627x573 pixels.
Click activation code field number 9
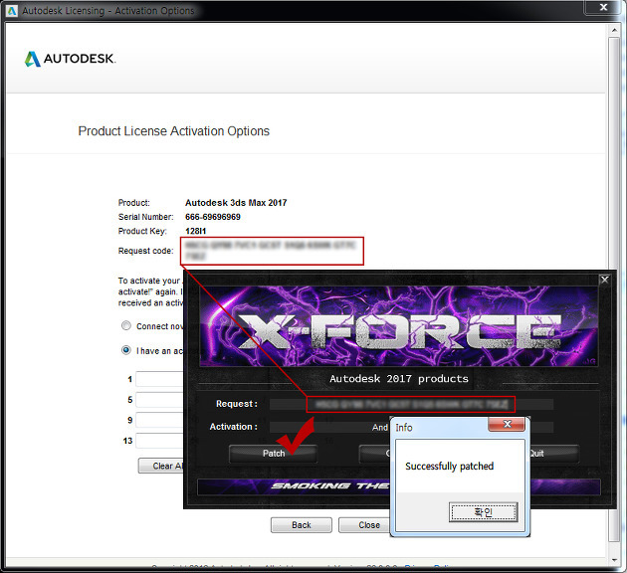pos(159,420)
